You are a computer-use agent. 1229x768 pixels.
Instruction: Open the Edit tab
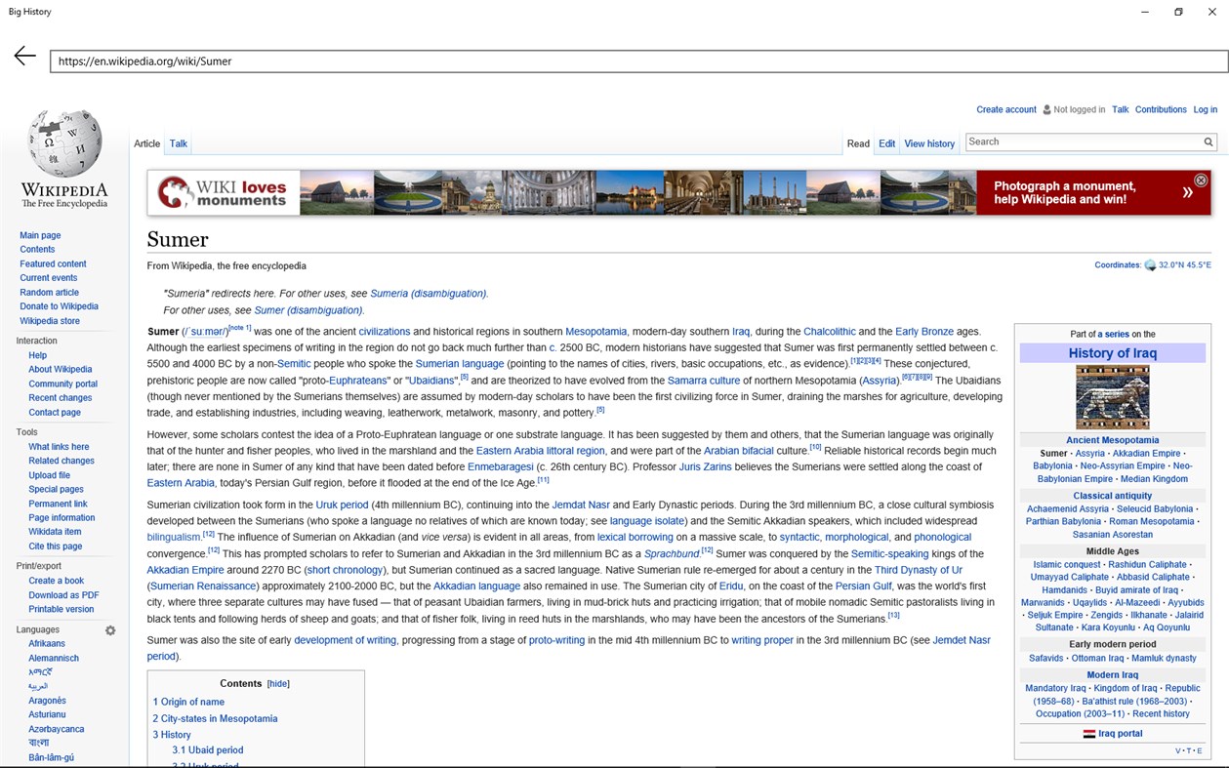pyautogui.click(x=886, y=143)
